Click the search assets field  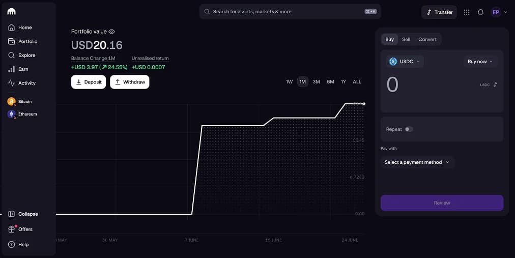click(290, 12)
